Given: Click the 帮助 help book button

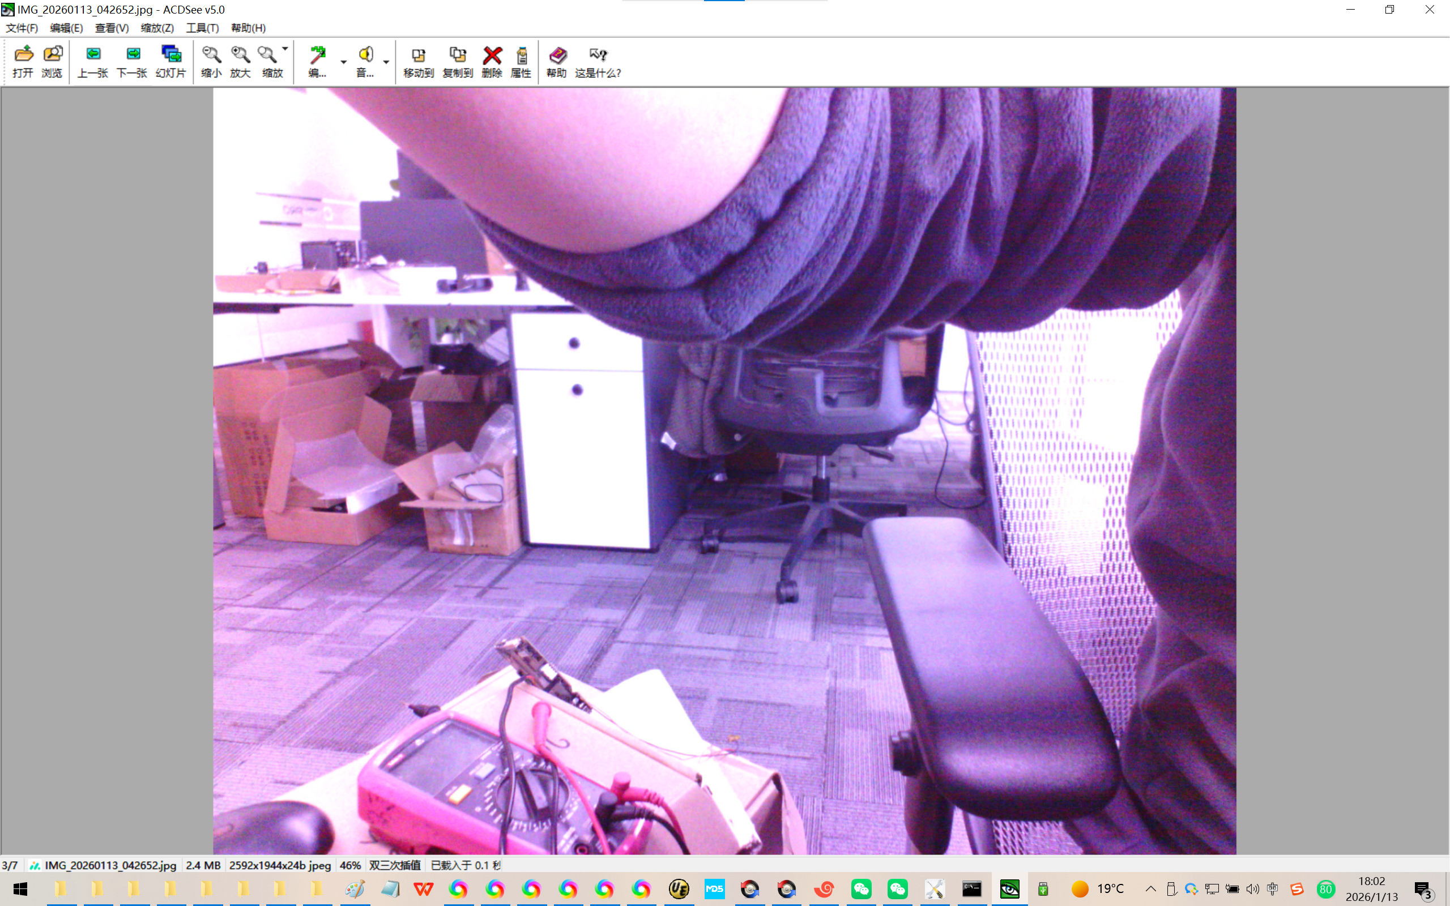Looking at the screenshot, I should (x=557, y=61).
